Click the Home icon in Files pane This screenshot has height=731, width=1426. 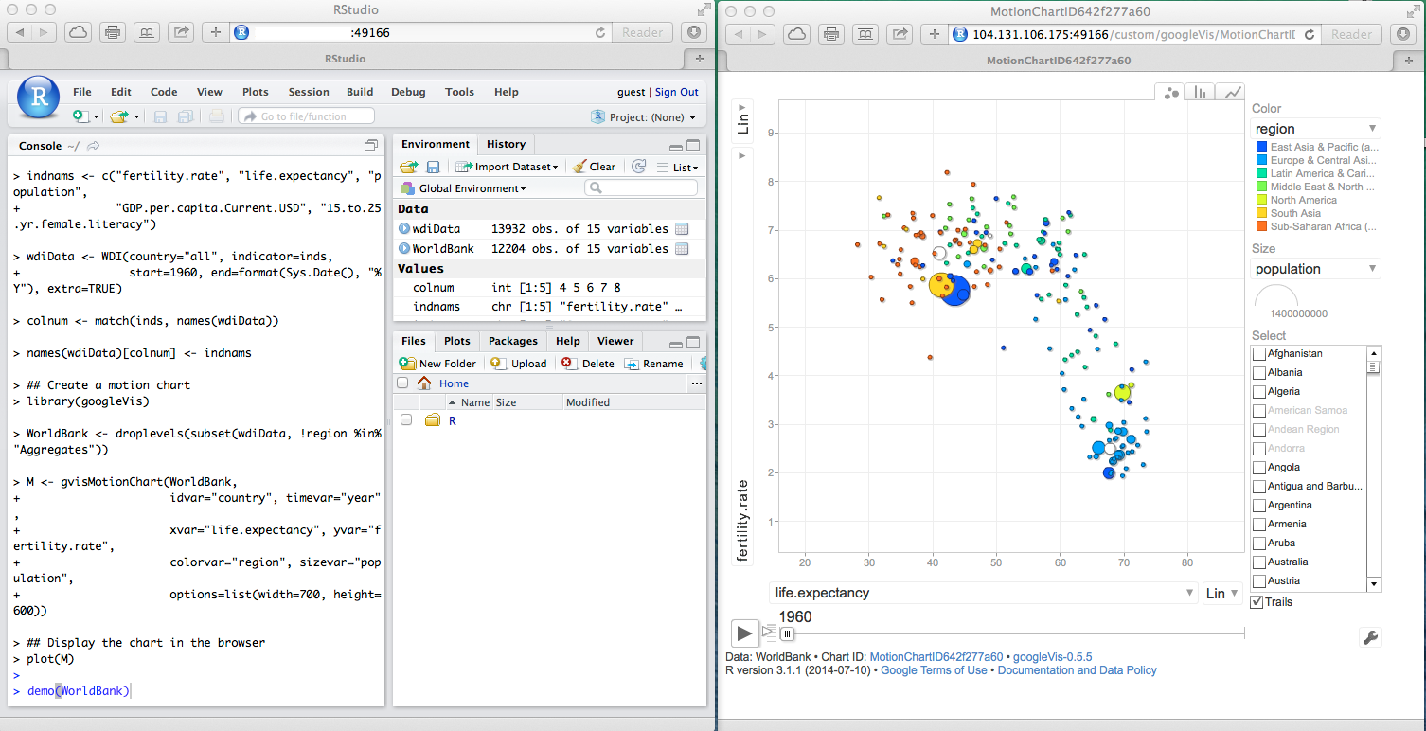point(424,383)
